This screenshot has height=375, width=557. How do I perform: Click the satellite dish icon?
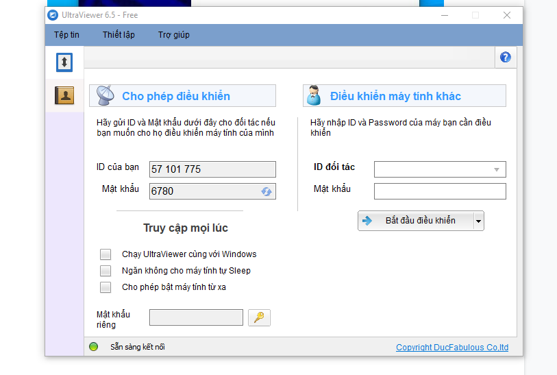click(x=106, y=95)
